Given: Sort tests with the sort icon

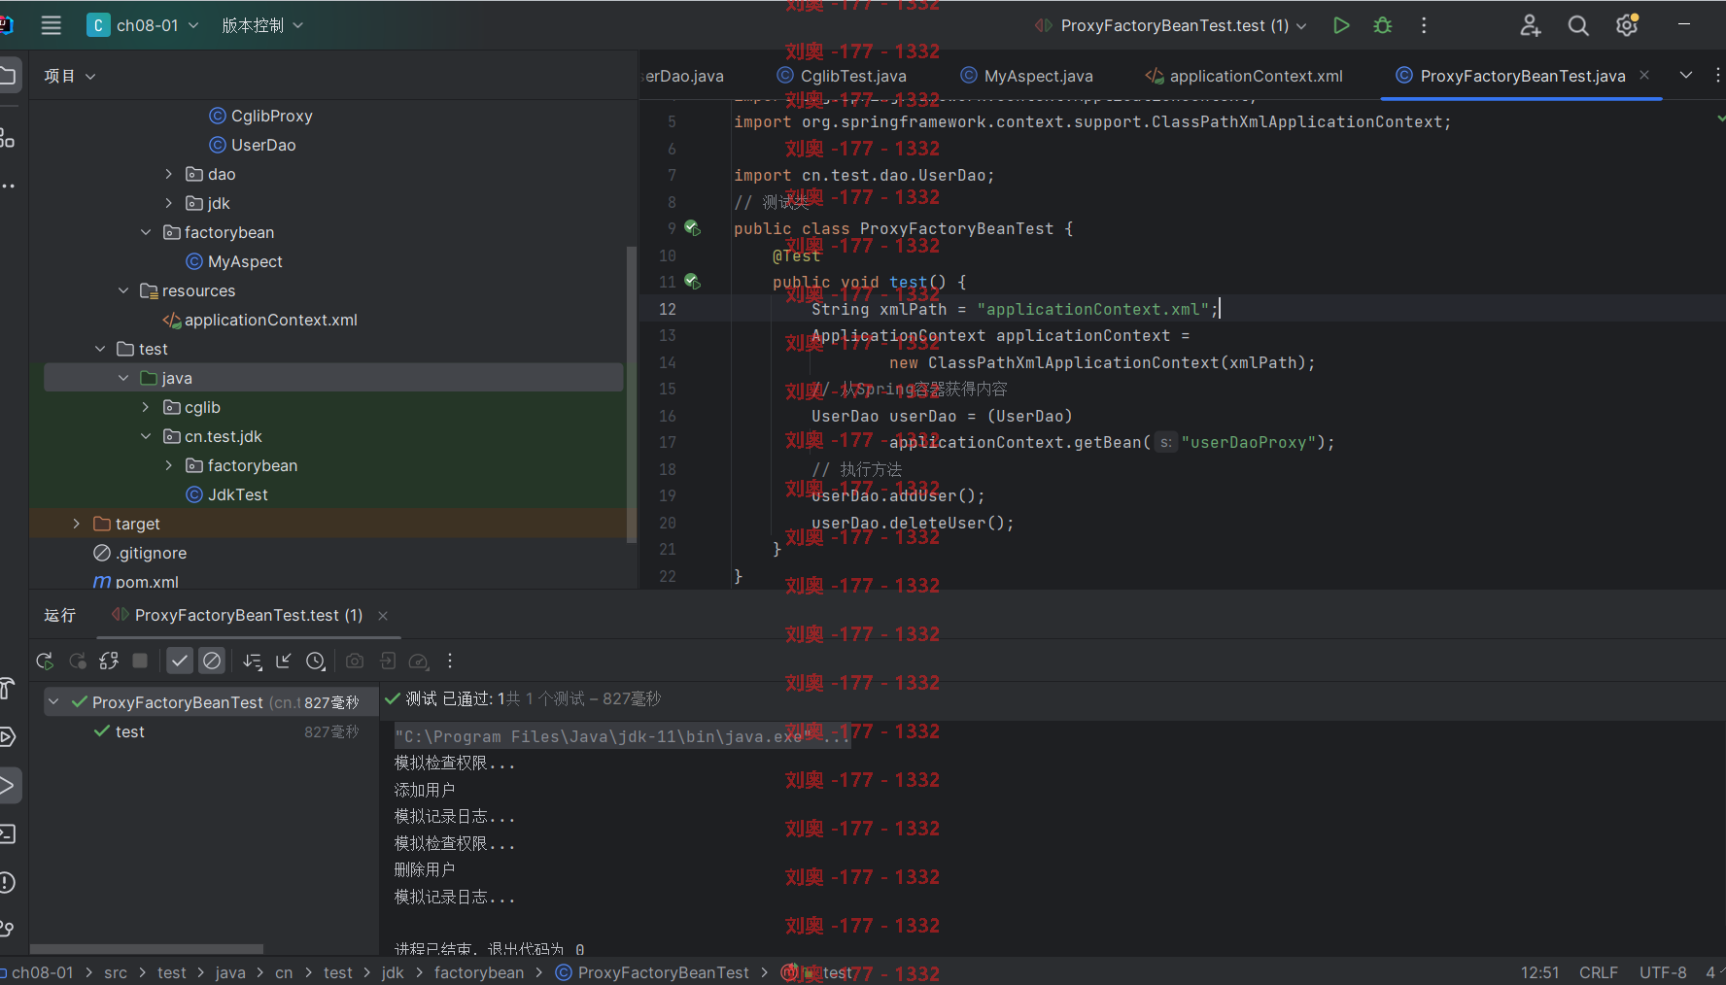Looking at the screenshot, I should pyautogui.click(x=253, y=662).
